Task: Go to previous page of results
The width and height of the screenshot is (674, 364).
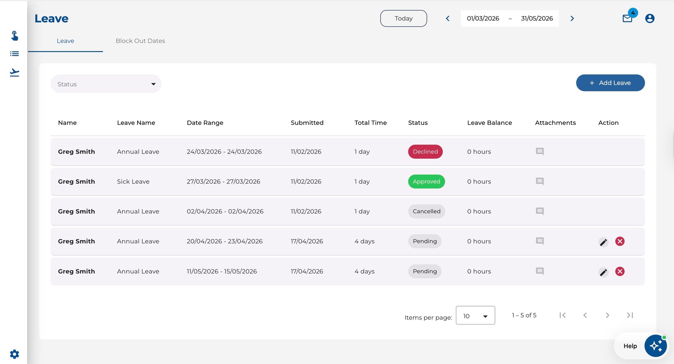Action: click(x=585, y=315)
